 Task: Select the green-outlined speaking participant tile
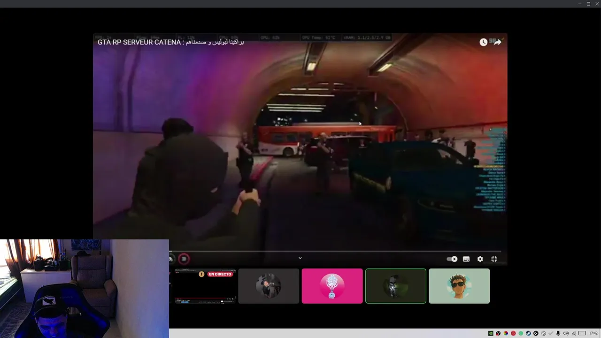(x=396, y=286)
